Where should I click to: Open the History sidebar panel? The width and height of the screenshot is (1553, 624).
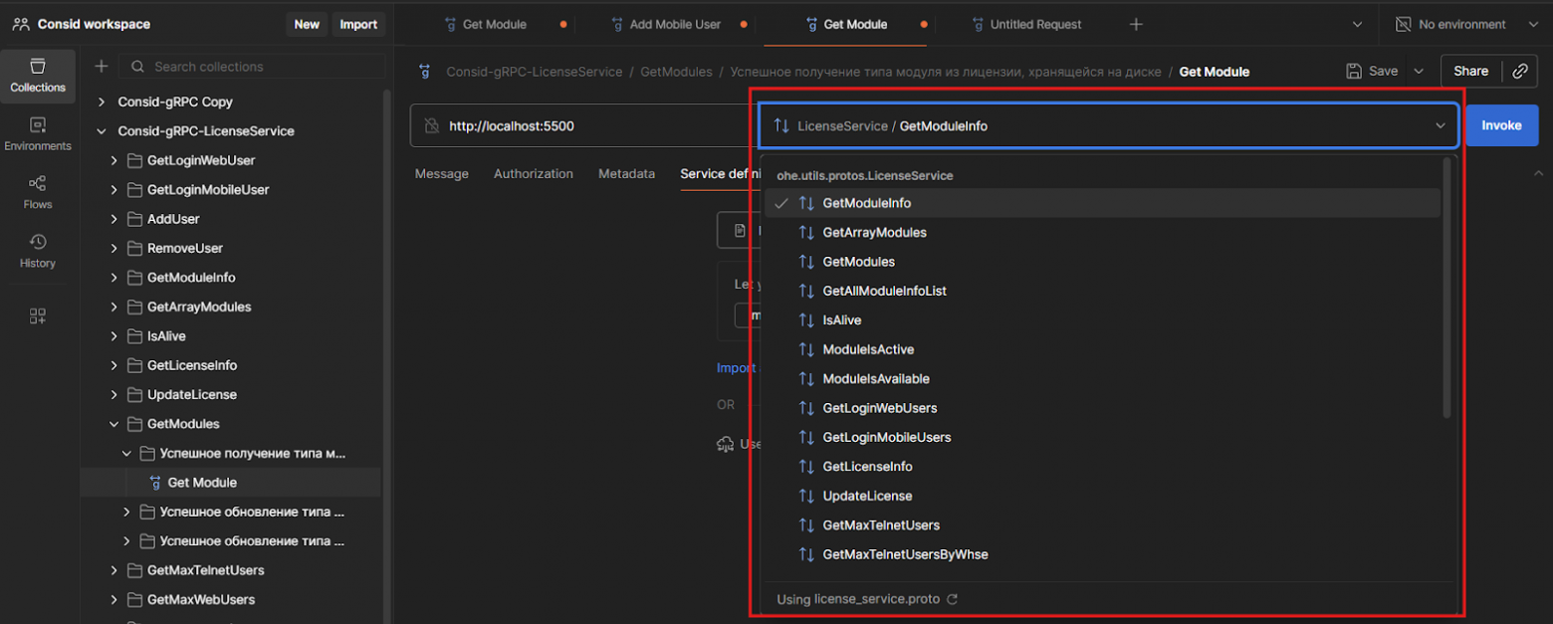pos(38,251)
